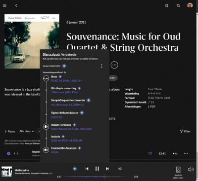Open the signal path three-dot menu
Screen dimensions: 198x181
101,66
